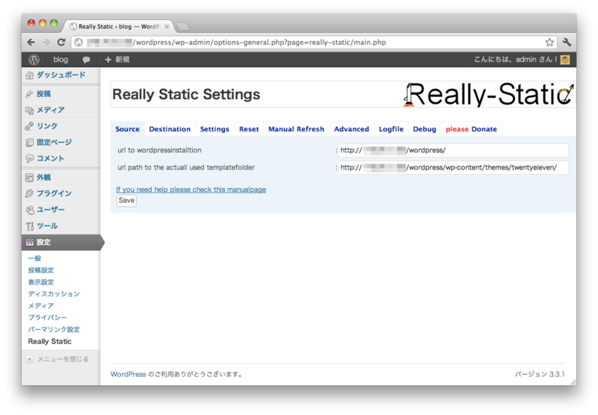Click the Save button

coord(126,200)
